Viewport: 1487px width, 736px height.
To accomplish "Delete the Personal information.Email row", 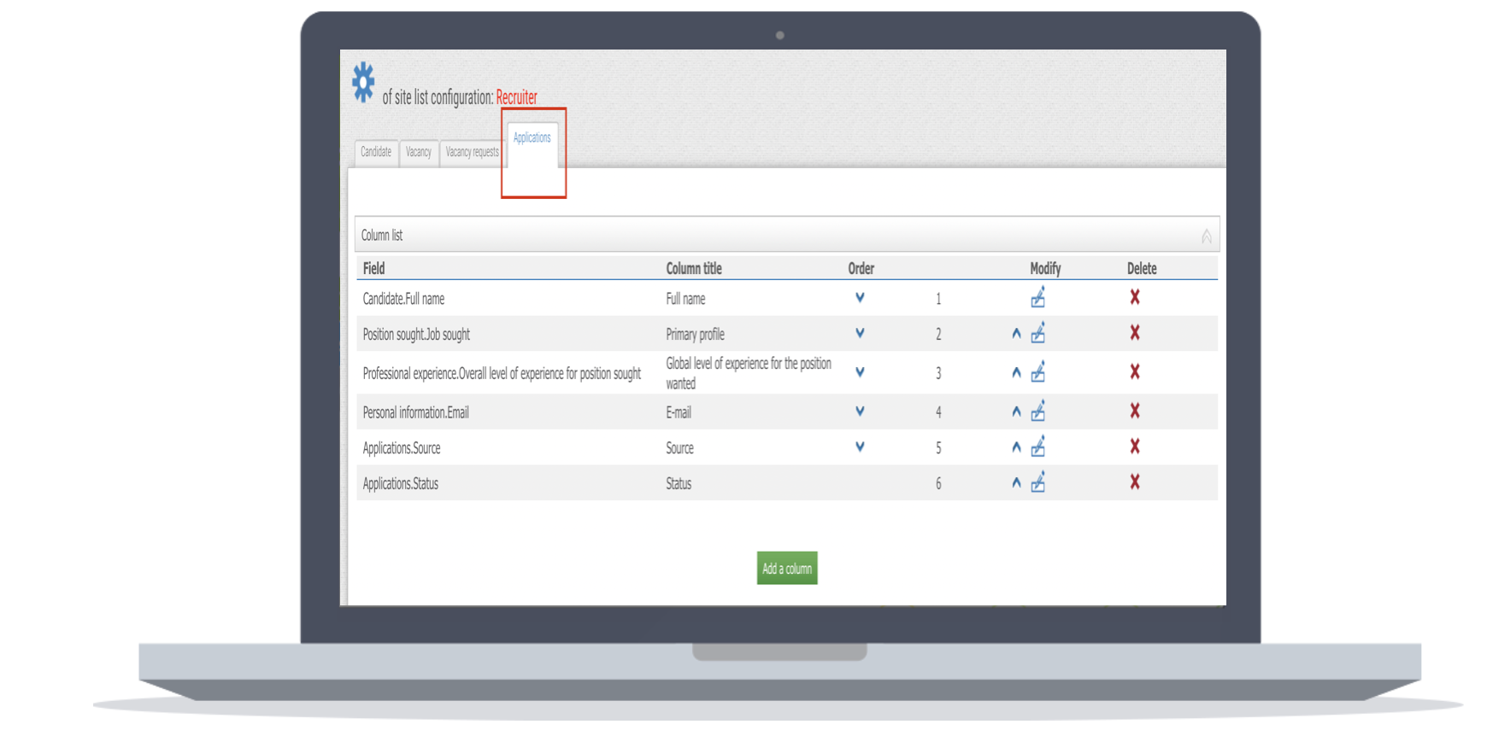I will pyautogui.click(x=1134, y=412).
